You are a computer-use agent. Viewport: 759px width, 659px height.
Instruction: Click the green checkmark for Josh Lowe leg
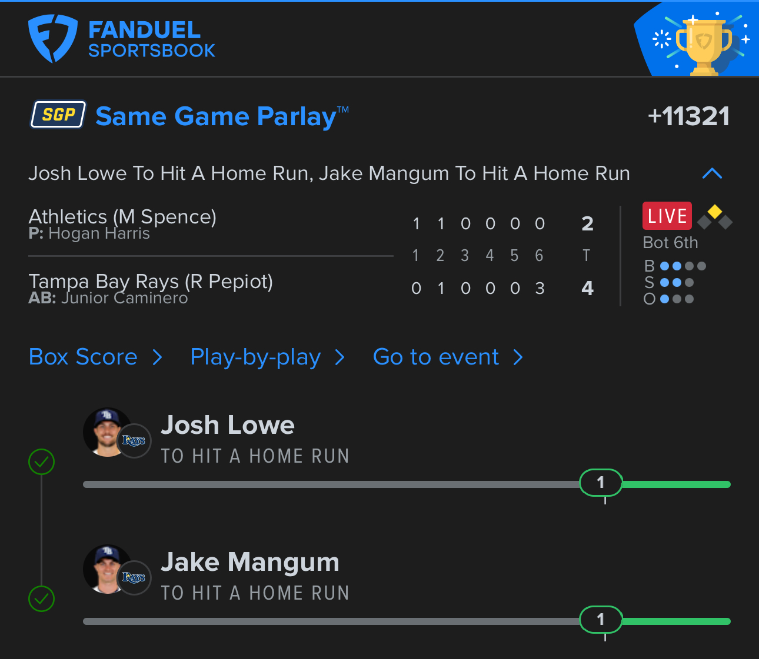[x=42, y=462]
